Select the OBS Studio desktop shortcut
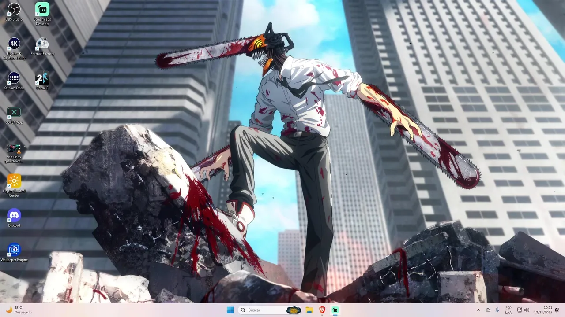Image resolution: width=565 pixels, height=317 pixels. (14, 12)
